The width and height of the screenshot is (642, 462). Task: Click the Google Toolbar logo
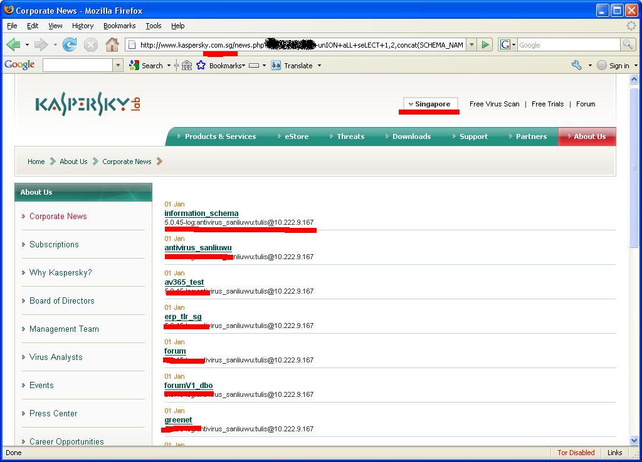tap(19, 65)
